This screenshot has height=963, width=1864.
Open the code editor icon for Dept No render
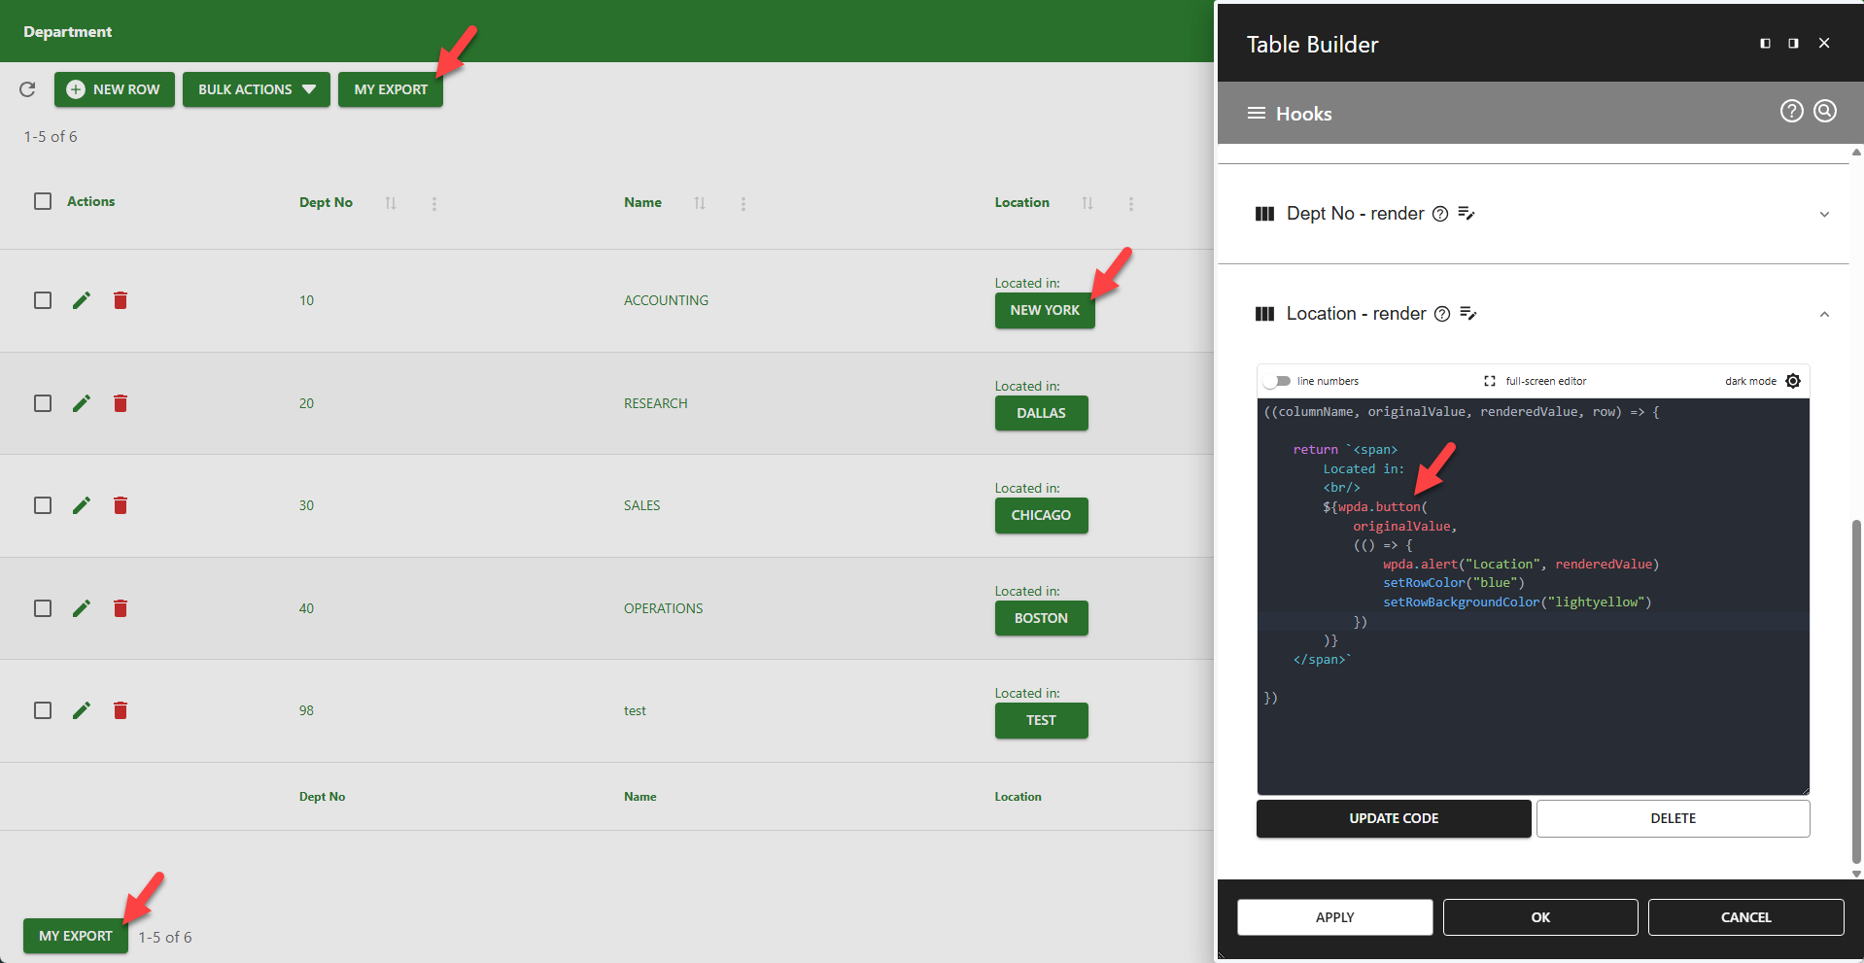click(1467, 213)
